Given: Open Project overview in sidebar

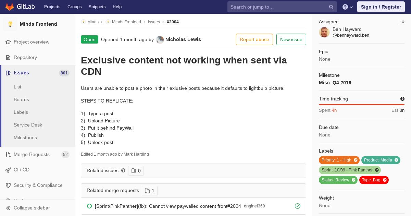Looking at the screenshot, I should (x=32, y=42).
